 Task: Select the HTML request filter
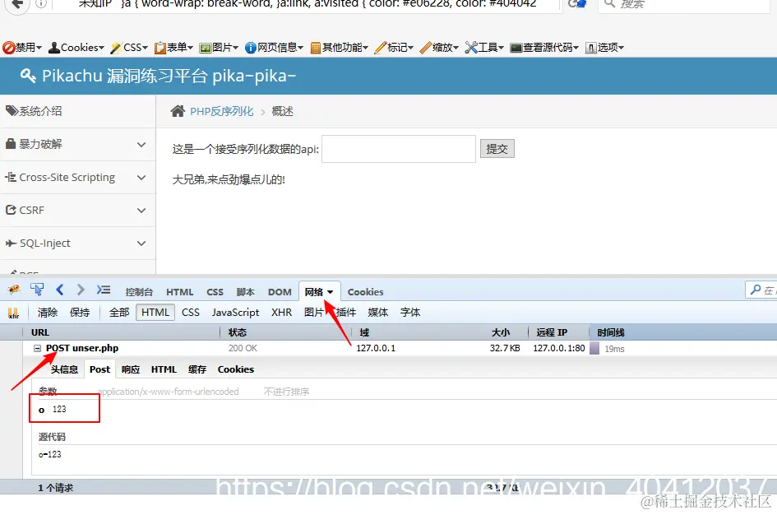[x=155, y=313]
